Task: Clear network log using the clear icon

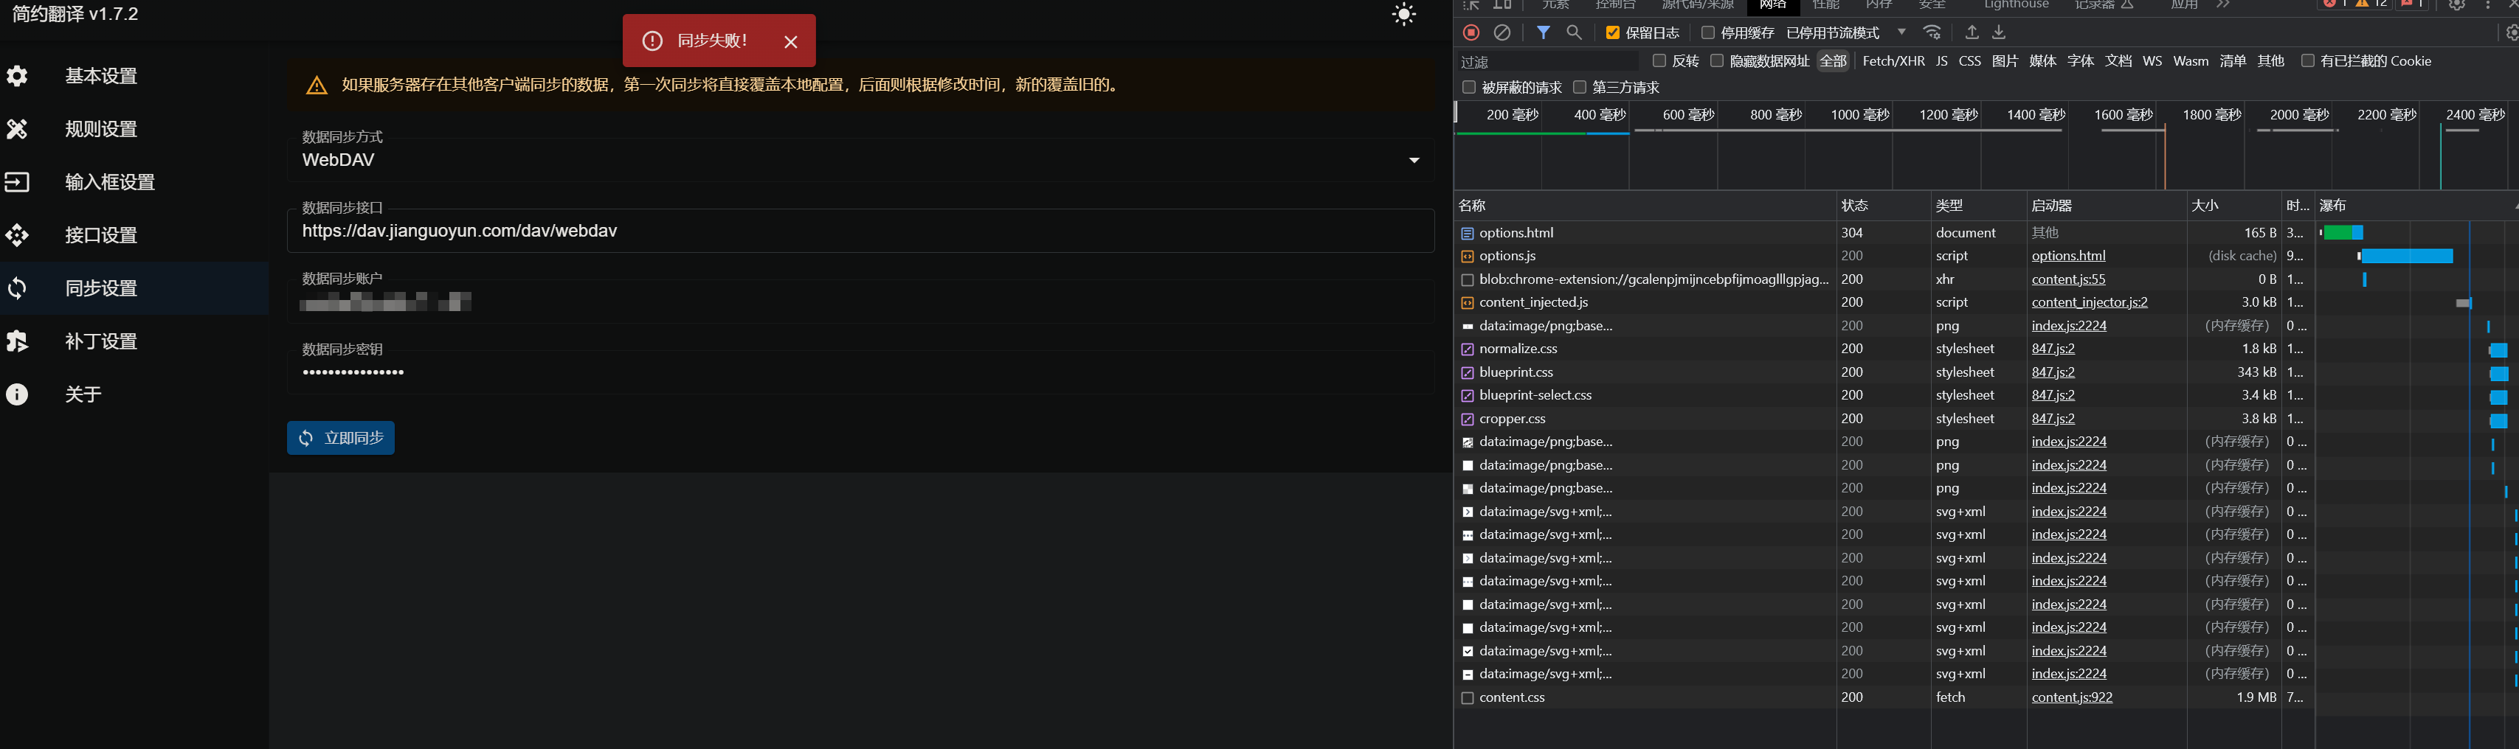Action: pyautogui.click(x=1503, y=32)
